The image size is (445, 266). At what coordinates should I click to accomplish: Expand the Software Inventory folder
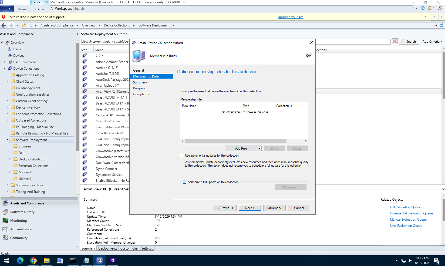click(x=7, y=185)
